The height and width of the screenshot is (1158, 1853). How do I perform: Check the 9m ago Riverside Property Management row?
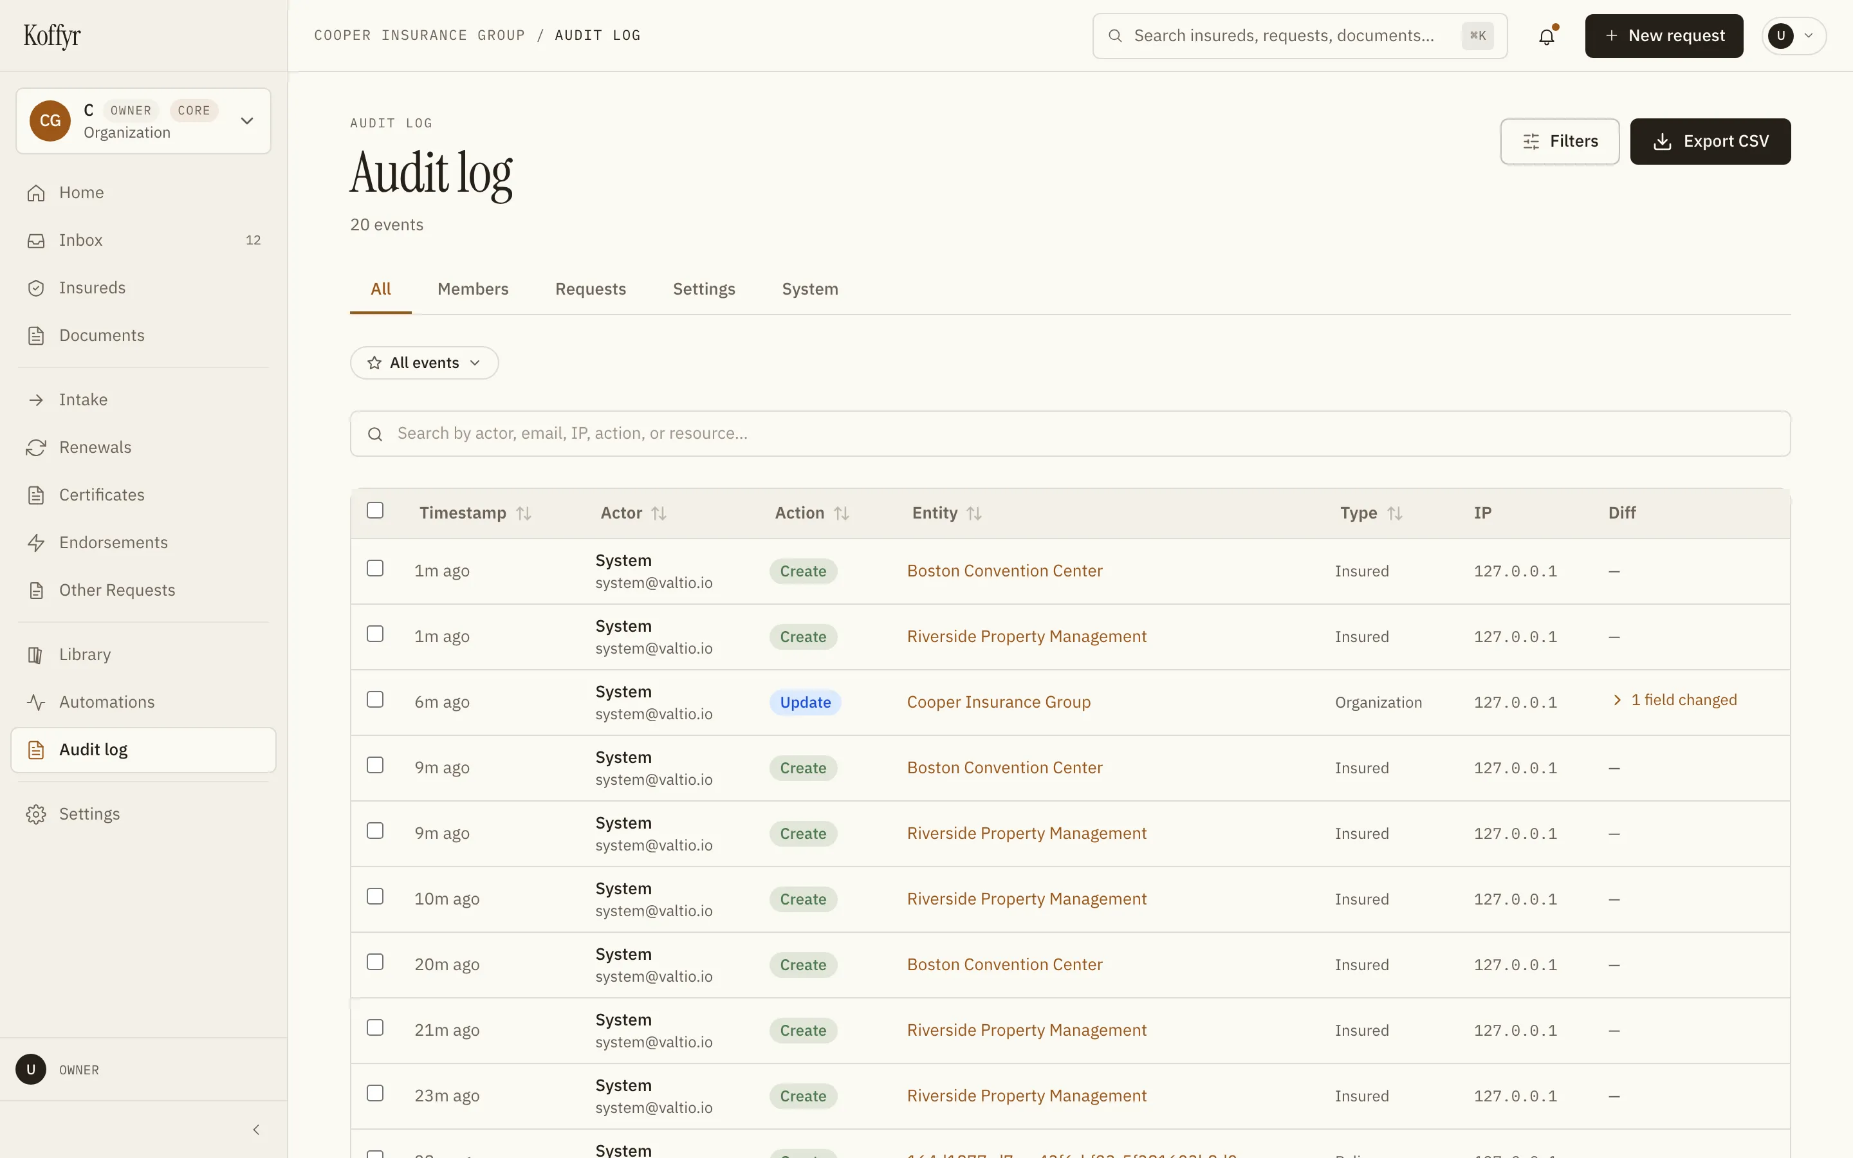tap(375, 831)
